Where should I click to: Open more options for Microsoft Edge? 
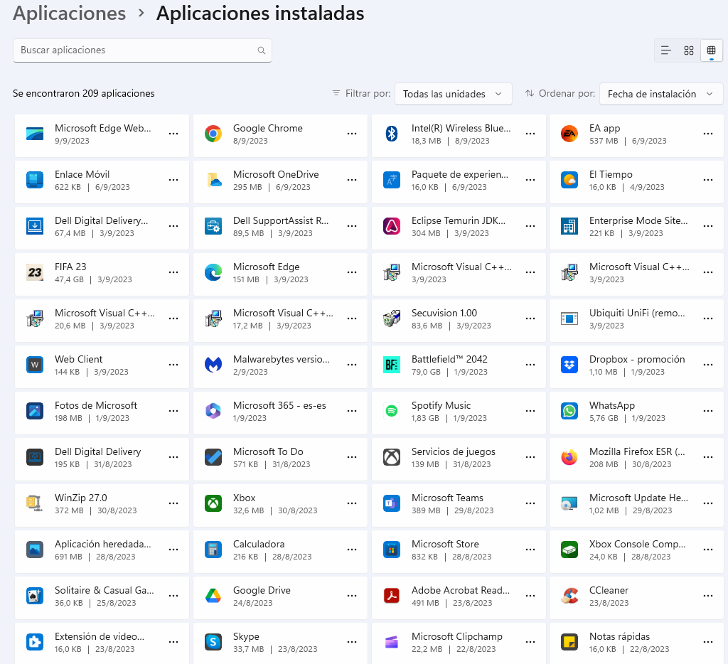[352, 272]
